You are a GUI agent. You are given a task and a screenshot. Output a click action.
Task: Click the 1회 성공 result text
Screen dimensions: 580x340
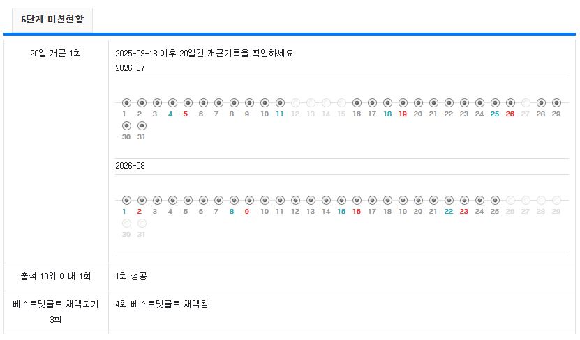point(131,276)
